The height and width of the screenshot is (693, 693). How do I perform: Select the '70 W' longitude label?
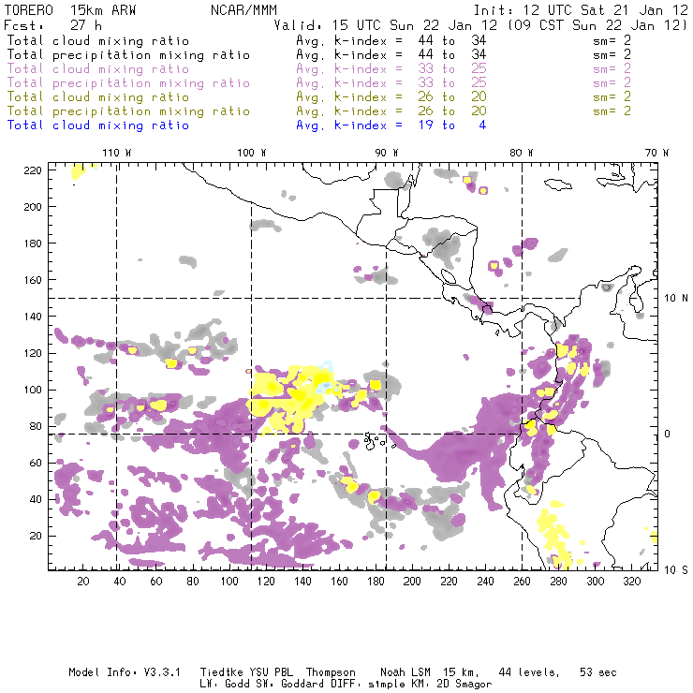coord(656,153)
